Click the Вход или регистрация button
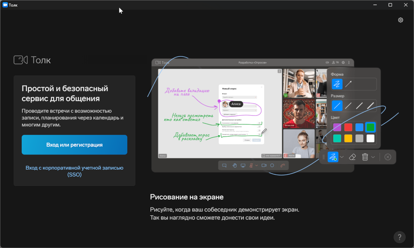This screenshot has width=414, height=248. [75, 145]
